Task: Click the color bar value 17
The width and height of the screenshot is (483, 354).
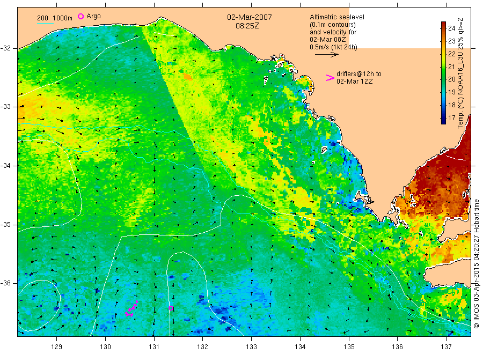Action: tap(451, 117)
